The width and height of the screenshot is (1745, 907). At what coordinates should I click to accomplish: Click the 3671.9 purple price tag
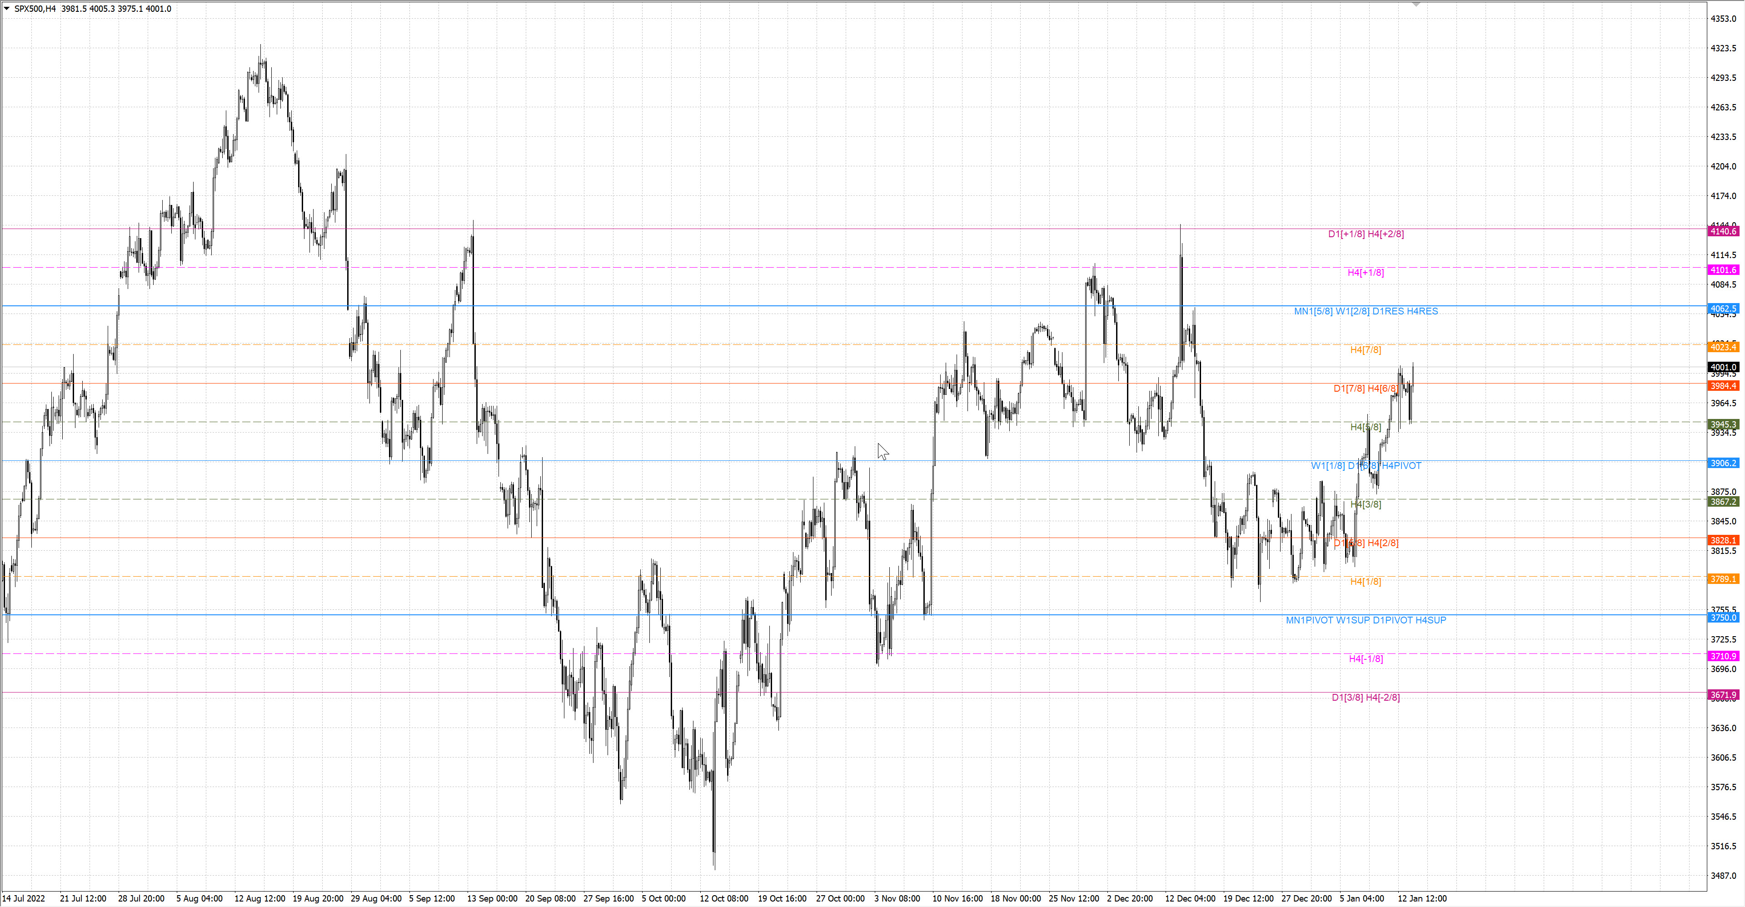click(1723, 695)
